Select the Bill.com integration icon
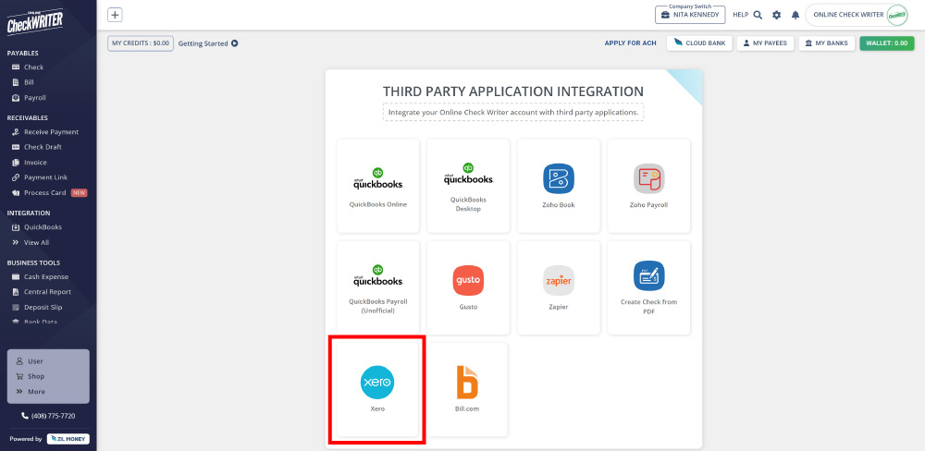The width and height of the screenshot is (925, 451). click(x=468, y=383)
